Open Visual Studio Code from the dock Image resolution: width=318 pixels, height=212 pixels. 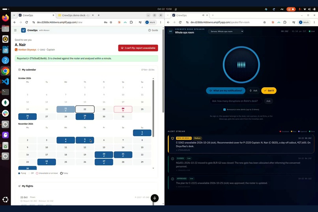click(x=5, y=81)
